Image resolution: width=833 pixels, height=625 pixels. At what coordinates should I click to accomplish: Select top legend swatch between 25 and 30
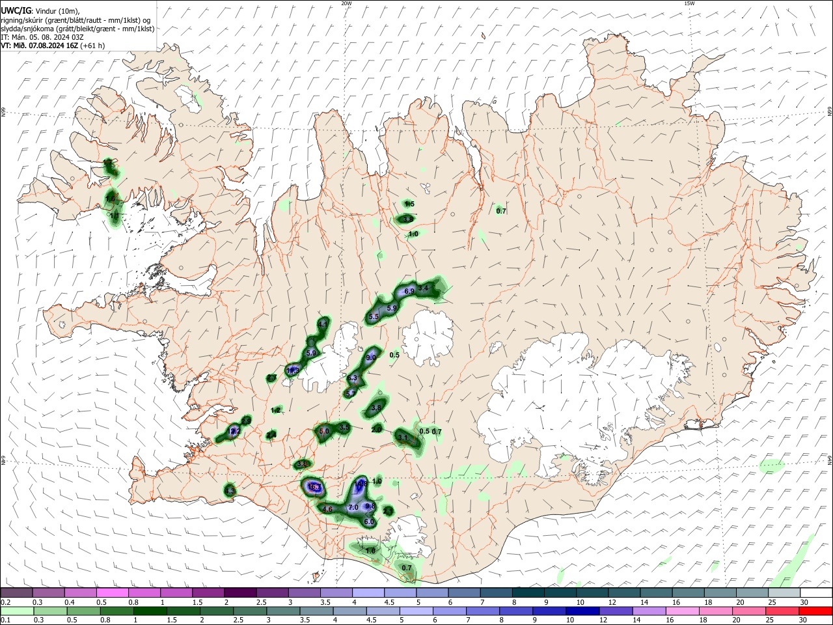point(785,592)
